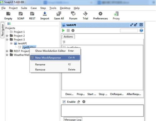Screen dimensions: 156x121
Task: Expand the Project 2 tree node
Action: (7, 36)
